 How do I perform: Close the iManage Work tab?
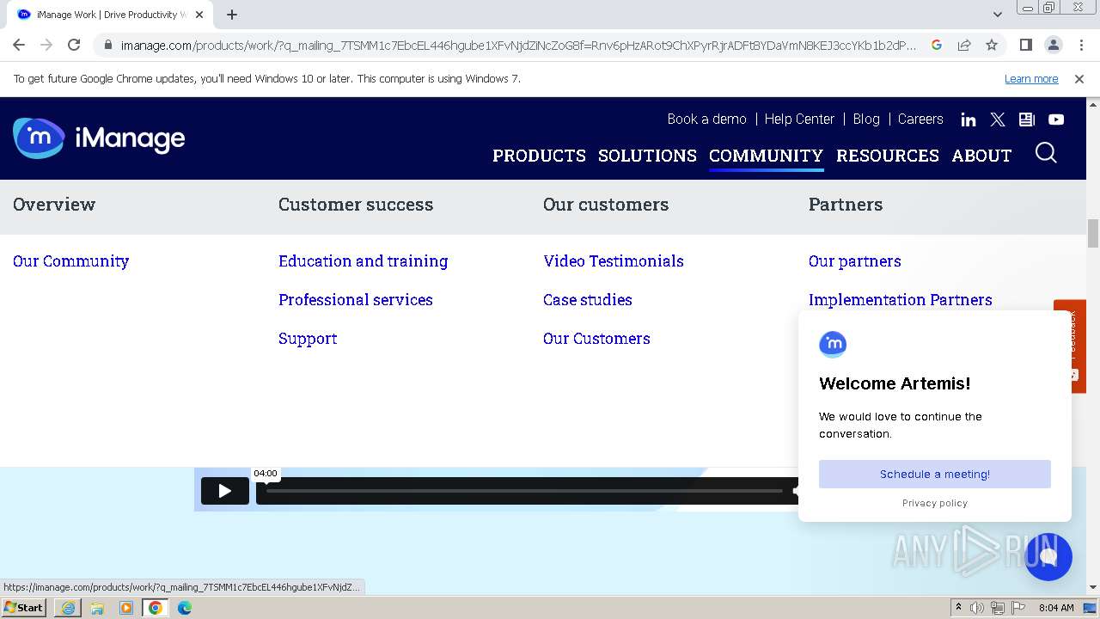199,15
